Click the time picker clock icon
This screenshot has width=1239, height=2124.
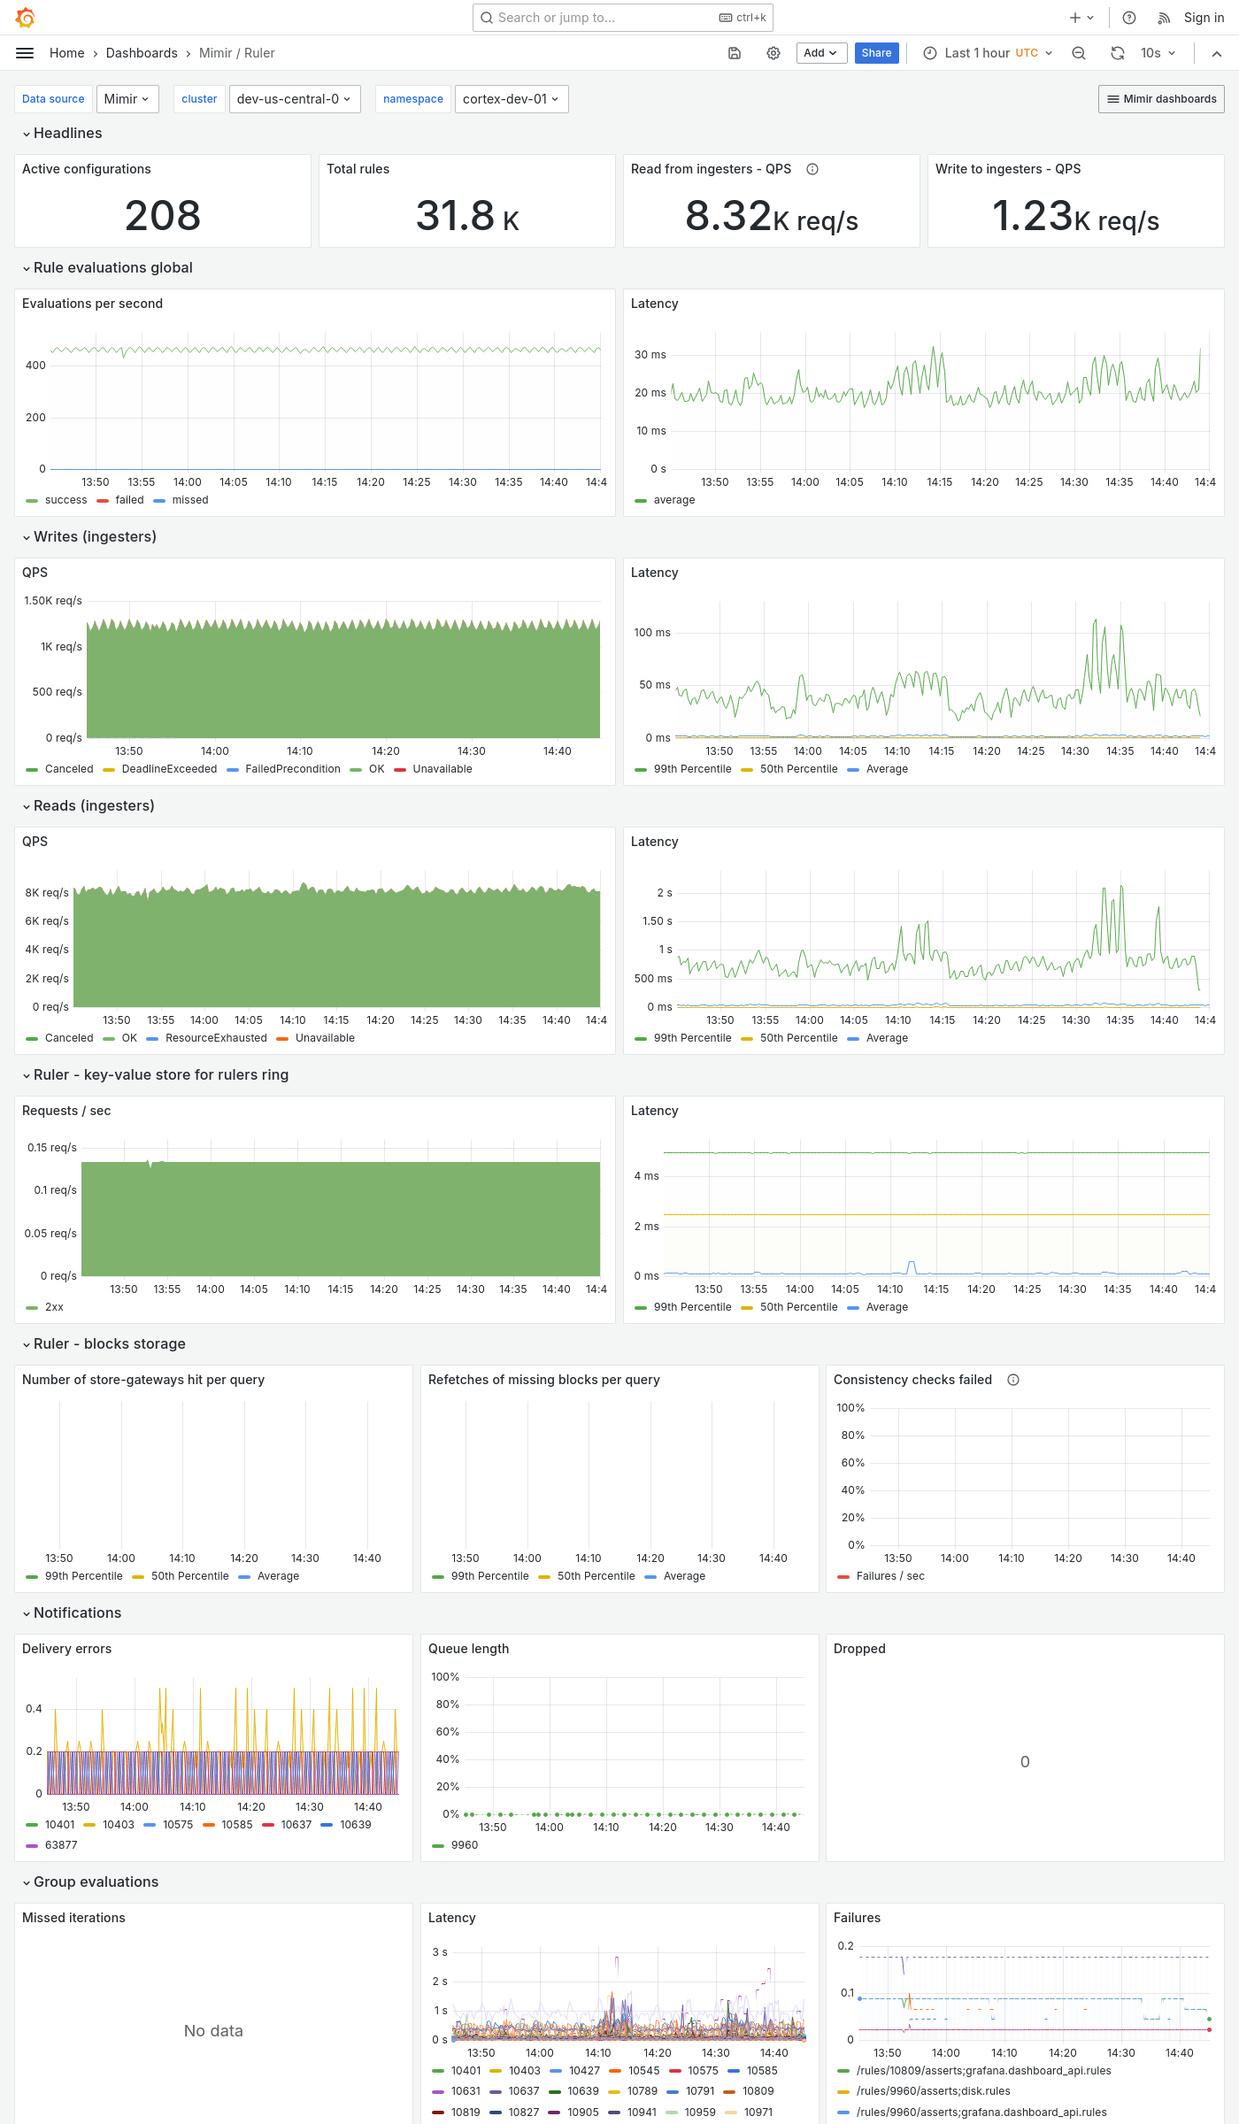[x=930, y=53]
